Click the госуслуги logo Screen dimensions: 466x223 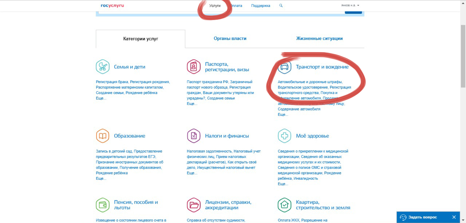tap(112, 6)
